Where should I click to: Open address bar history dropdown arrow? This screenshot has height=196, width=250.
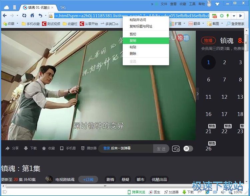coord(234,16)
